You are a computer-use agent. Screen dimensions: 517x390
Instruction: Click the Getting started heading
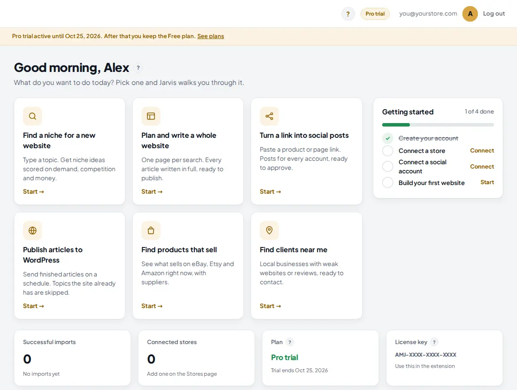point(408,112)
